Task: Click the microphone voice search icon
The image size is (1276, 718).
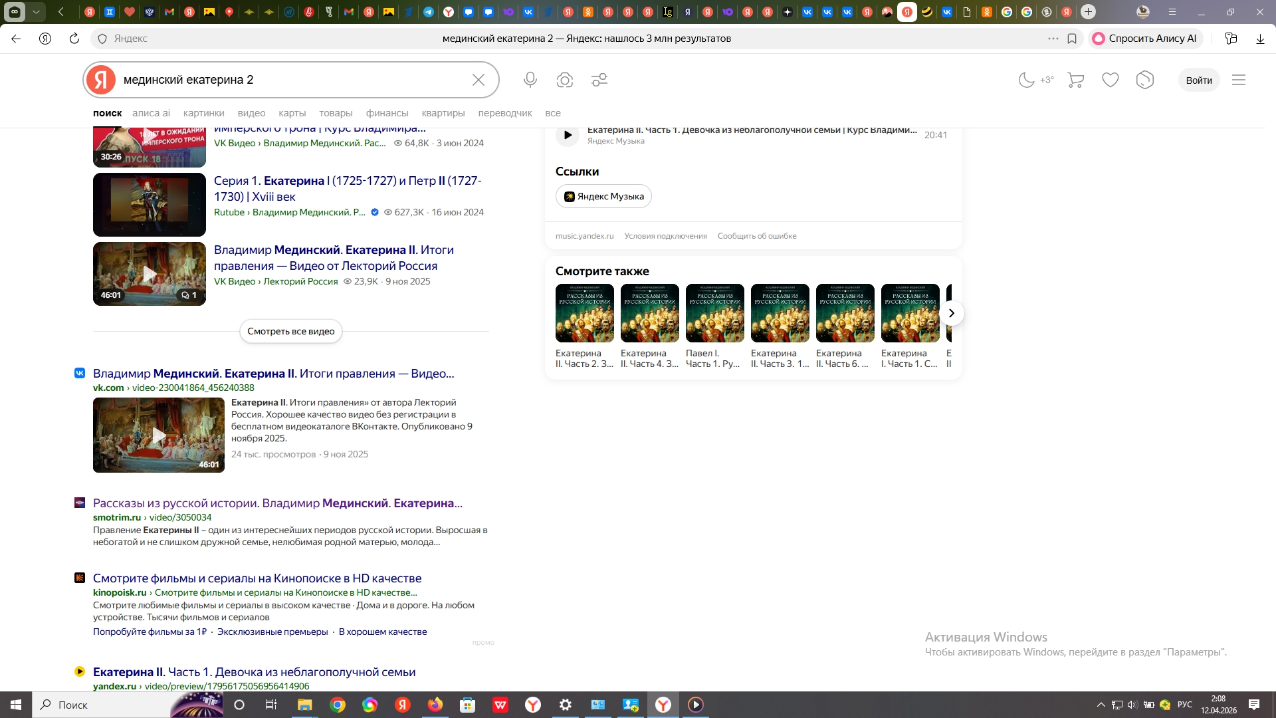Action: point(530,80)
